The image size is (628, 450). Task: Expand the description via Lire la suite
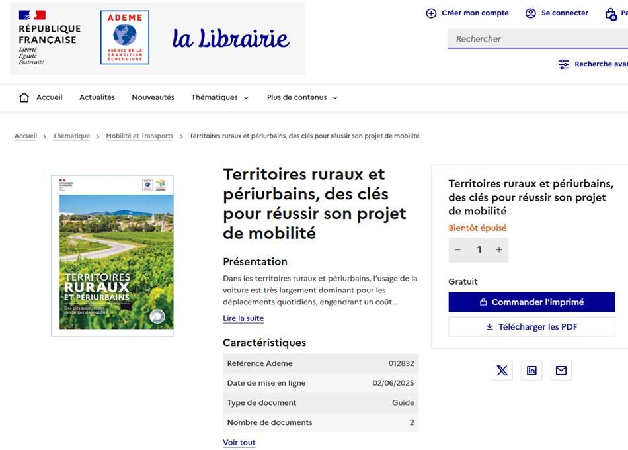pos(243,318)
